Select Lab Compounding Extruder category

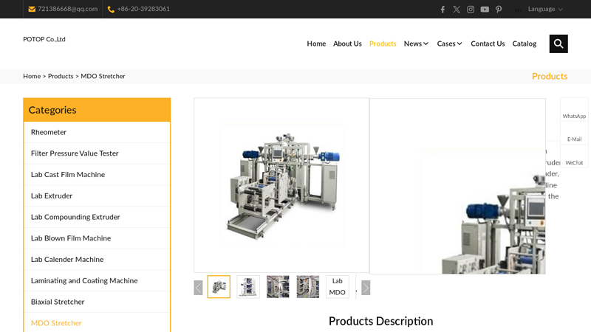(97, 217)
